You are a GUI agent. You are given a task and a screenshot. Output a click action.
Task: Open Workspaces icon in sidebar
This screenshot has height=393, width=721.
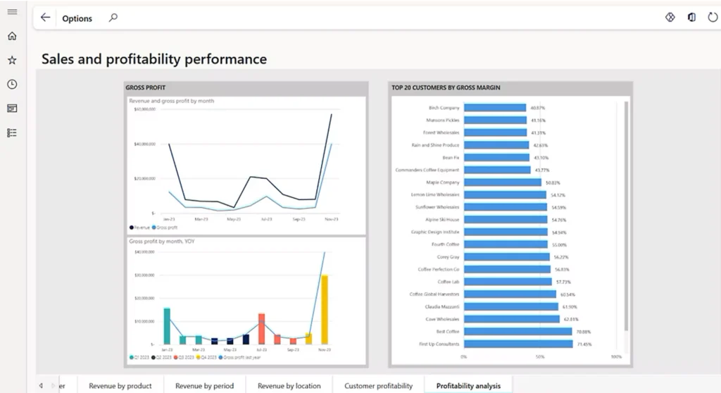point(12,108)
